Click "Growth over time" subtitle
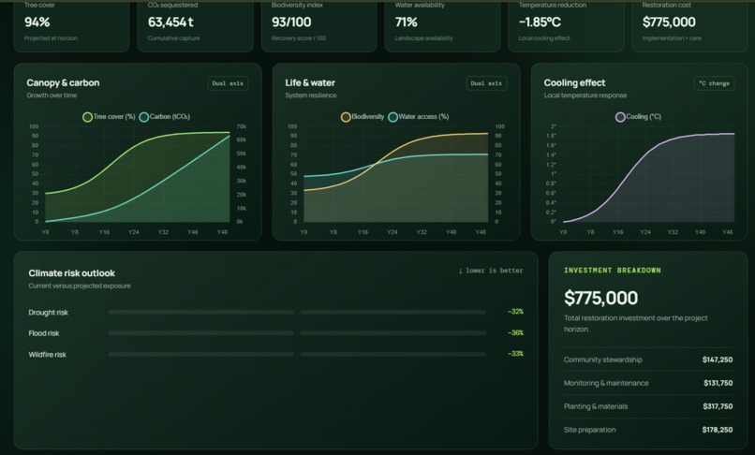Viewport: 755px width, 455px height. pyautogui.click(x=52, y=95)
